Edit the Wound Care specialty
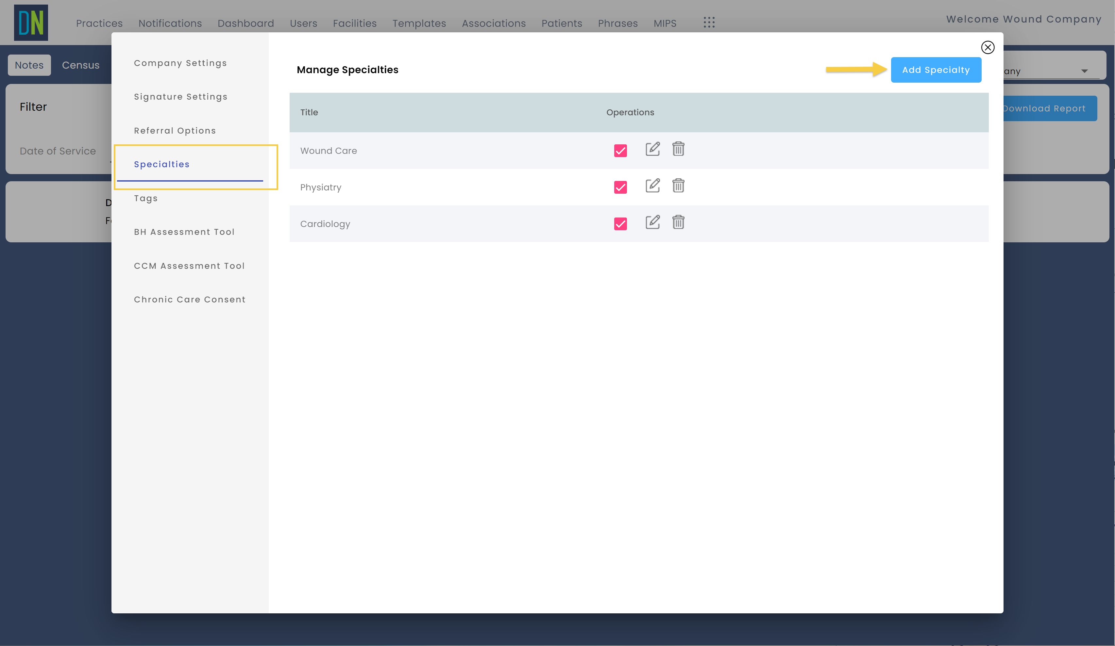This screenshot has width=1115, height=646. 652,149
